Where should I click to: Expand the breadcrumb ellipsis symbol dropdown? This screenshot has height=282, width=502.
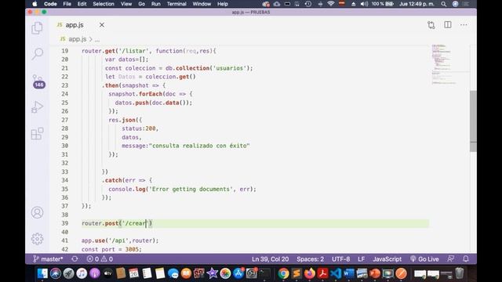(x=97, y=40)
